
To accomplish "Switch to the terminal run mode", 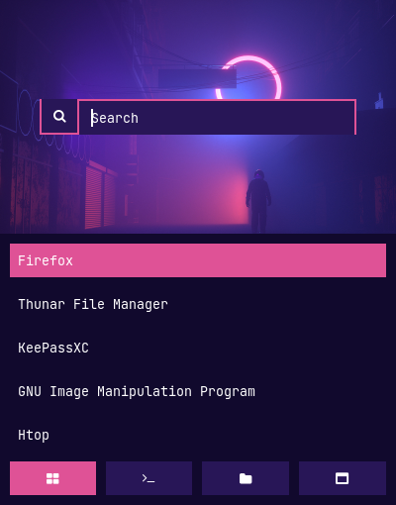I will 148,478.
